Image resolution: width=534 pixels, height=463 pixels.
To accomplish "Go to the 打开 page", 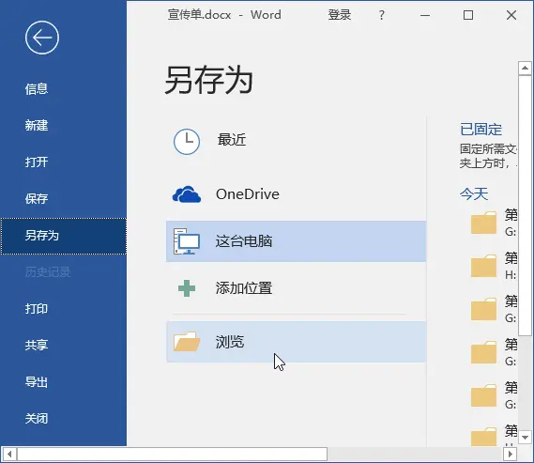I will [37, 162].
